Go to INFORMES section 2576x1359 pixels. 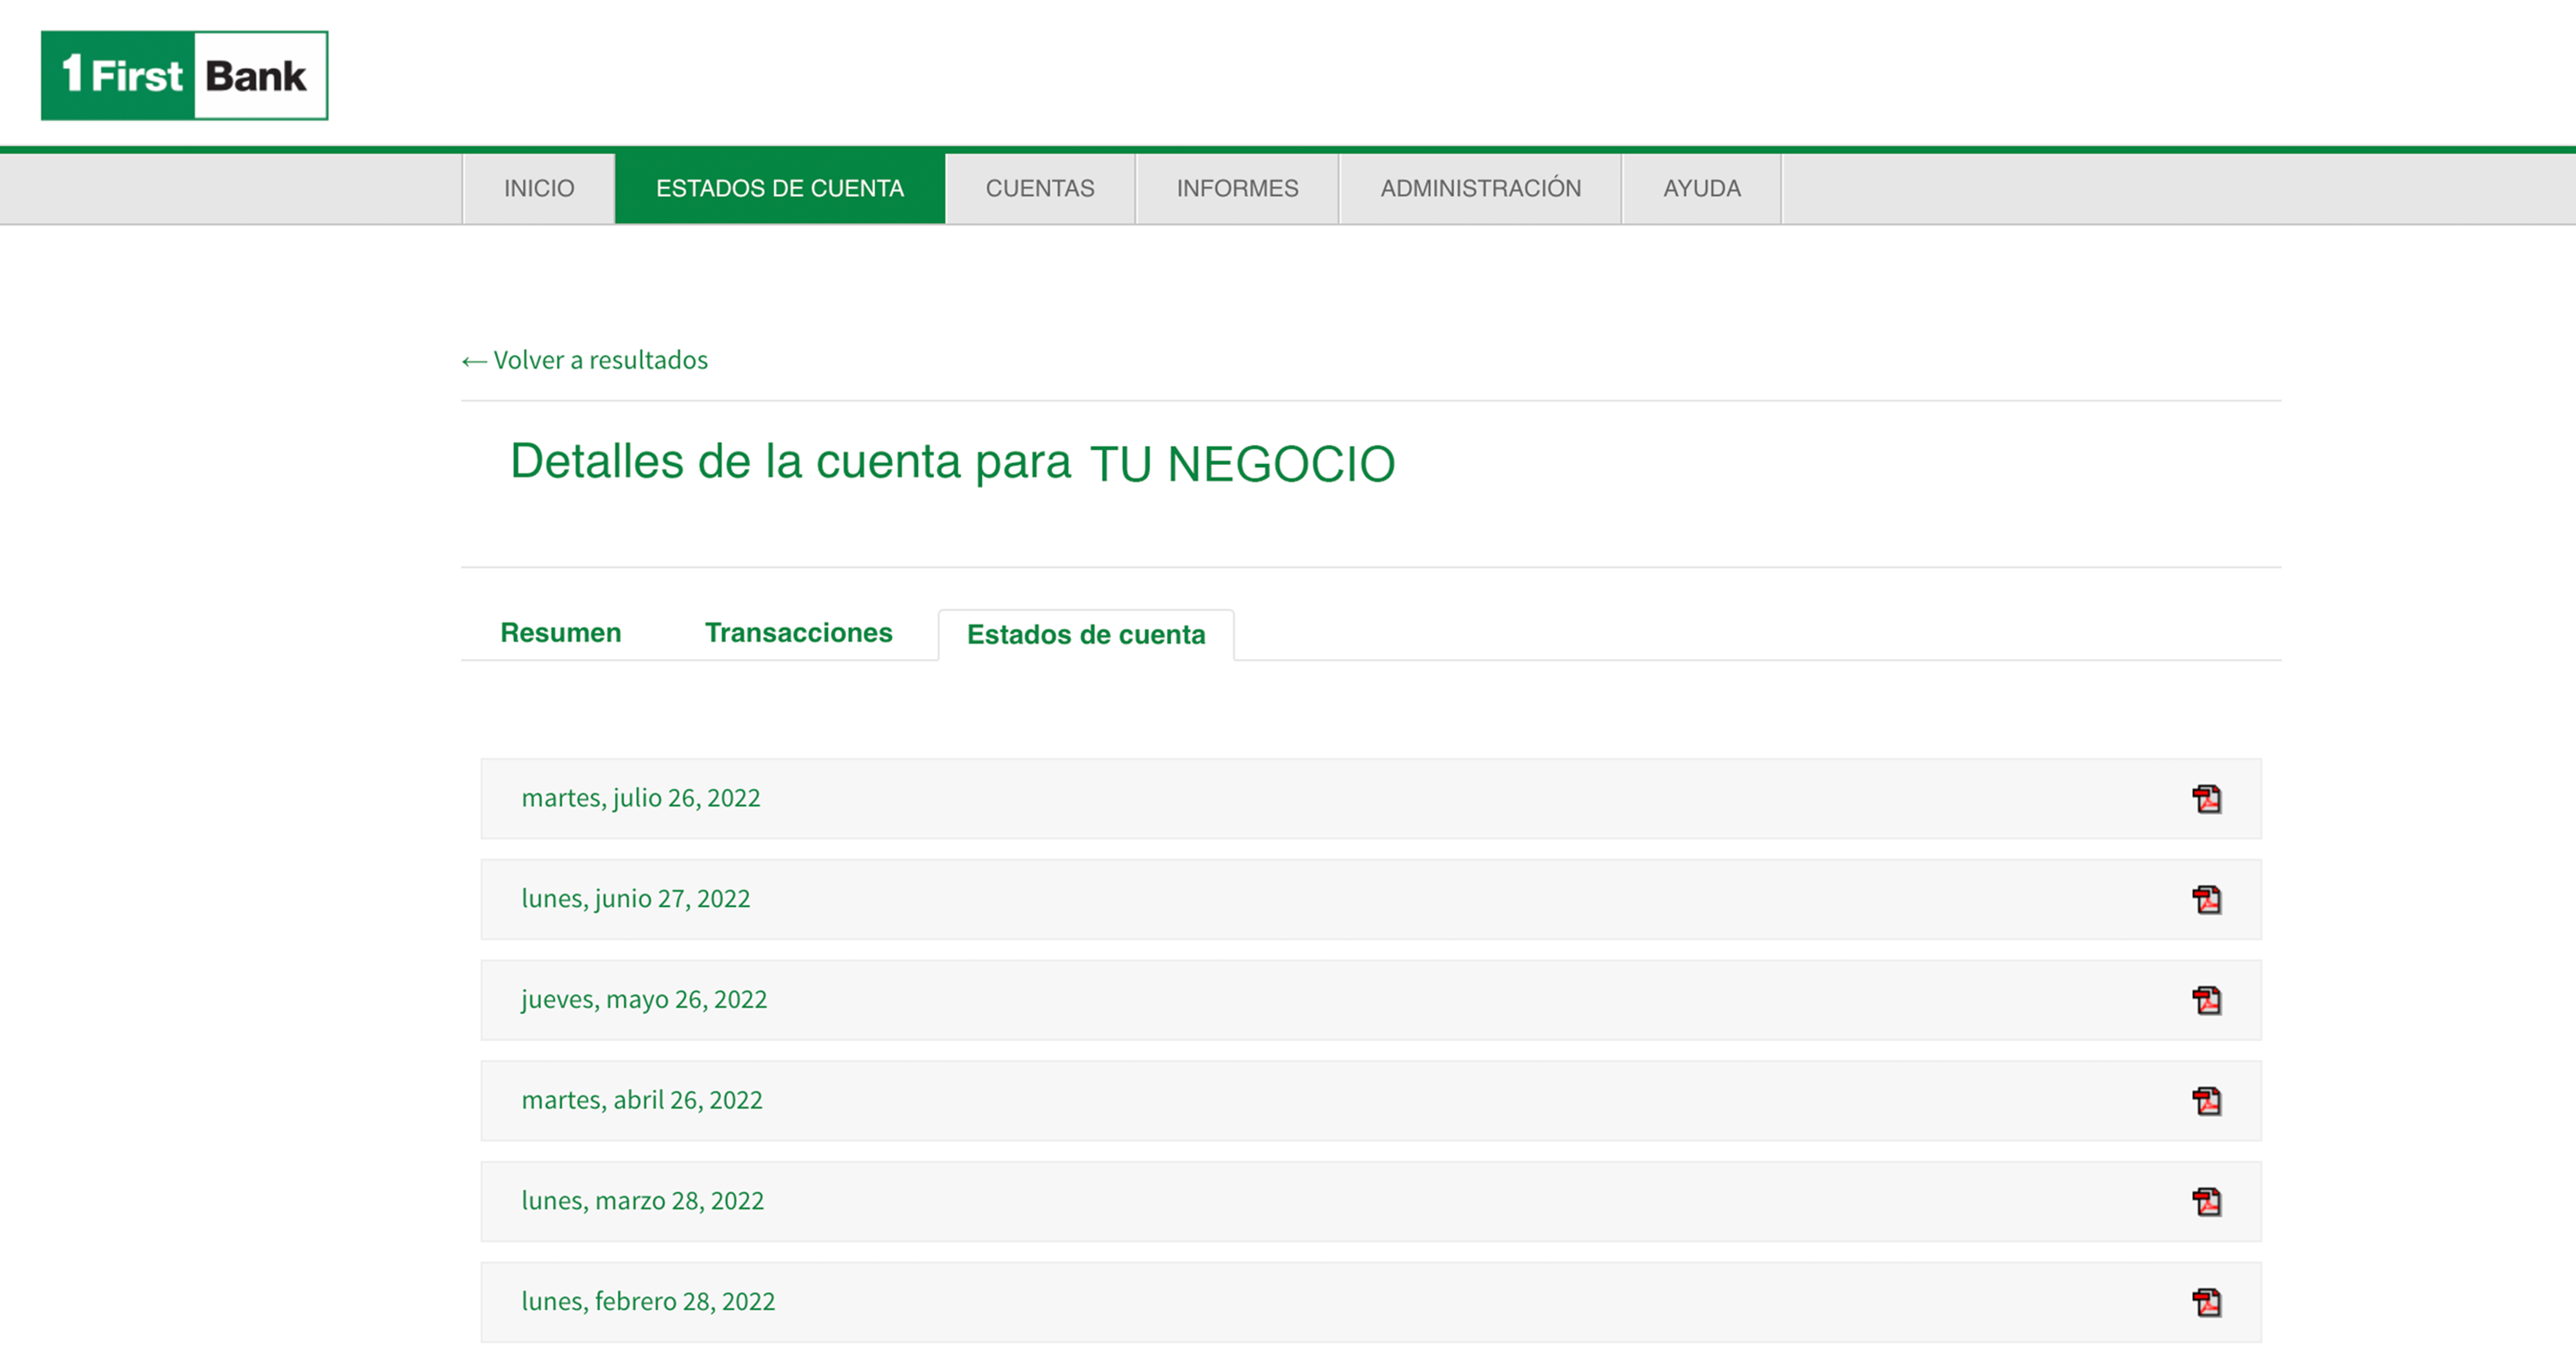[x=1237, y=188]
